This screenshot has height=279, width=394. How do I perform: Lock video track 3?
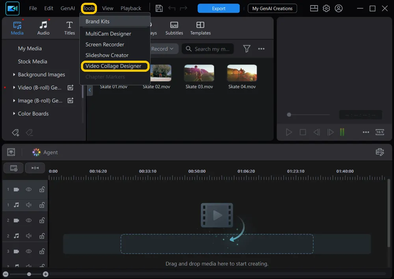pyautogui.click(x=42, y=251)
